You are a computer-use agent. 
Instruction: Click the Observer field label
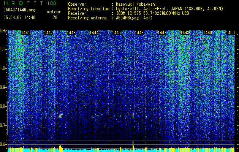pyautogui.click(x=77, y=4)
